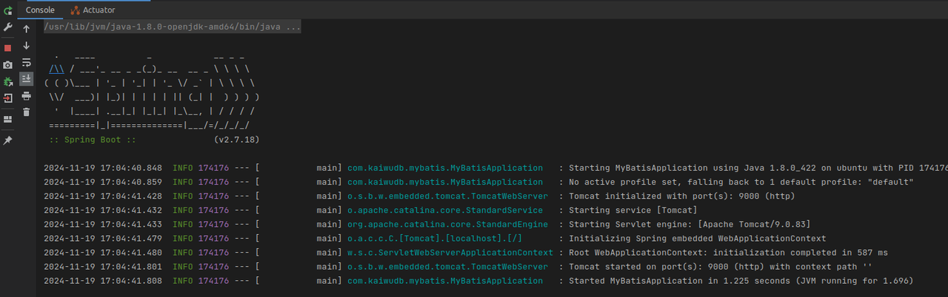
Task: Open the Actuator tab
Action: (93, 10)
